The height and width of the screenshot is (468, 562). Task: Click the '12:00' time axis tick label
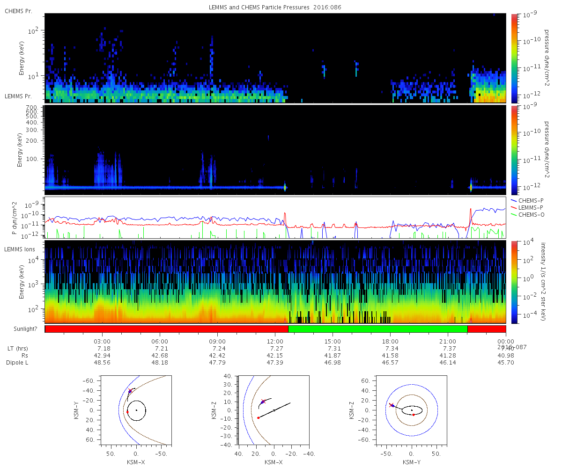coord(275,341)
